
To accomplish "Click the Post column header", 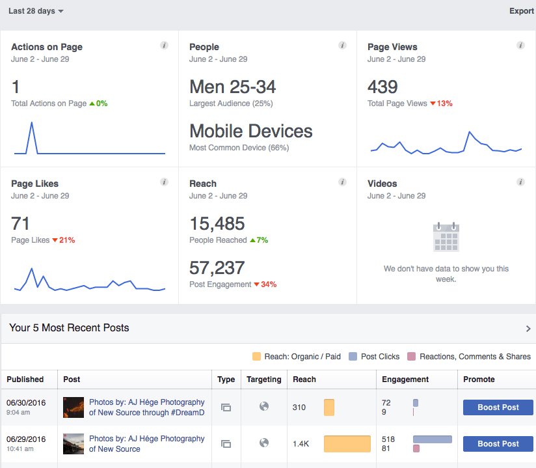I will click(x=72, y=379).
